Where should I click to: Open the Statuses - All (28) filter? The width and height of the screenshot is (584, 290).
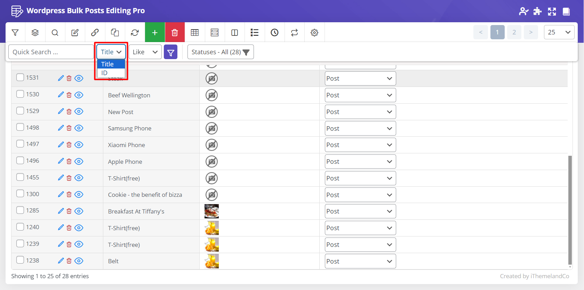click(221, 52)
